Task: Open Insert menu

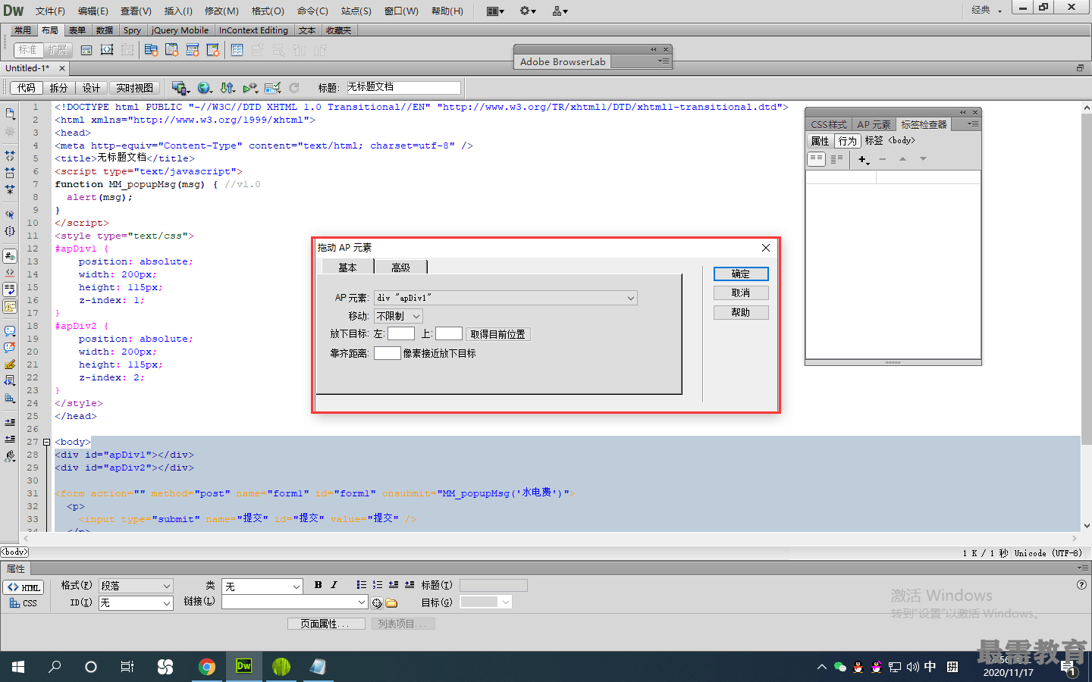Action: 178,11
